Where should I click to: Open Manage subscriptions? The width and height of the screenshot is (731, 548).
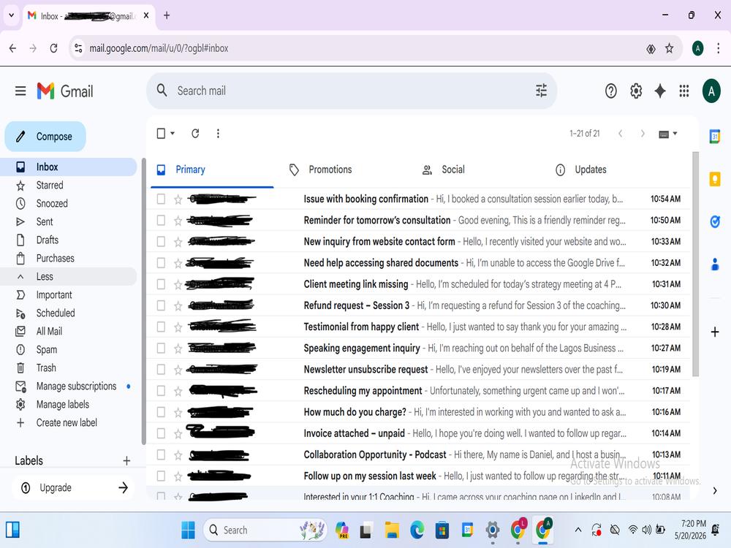coord(69,386)
